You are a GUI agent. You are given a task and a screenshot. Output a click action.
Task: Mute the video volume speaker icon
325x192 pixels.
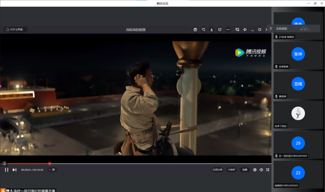coord(261,170)
